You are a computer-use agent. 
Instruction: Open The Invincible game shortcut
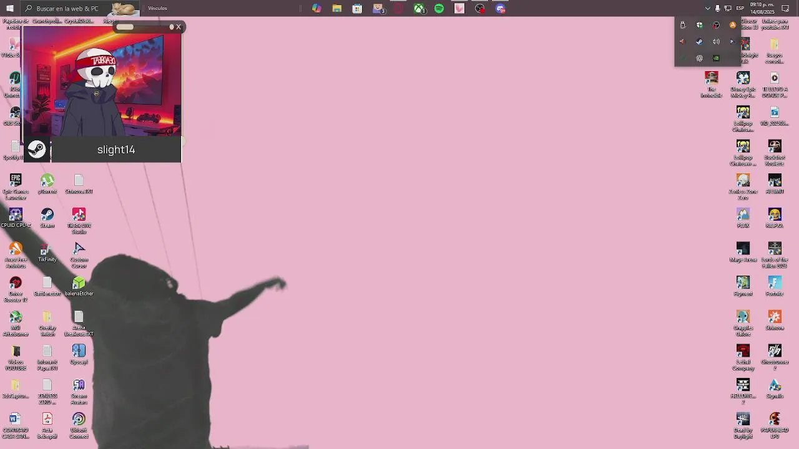click(712, 85)
